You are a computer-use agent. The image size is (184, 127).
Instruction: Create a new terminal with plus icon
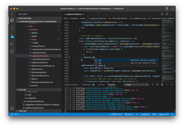(x=152, y=85)
